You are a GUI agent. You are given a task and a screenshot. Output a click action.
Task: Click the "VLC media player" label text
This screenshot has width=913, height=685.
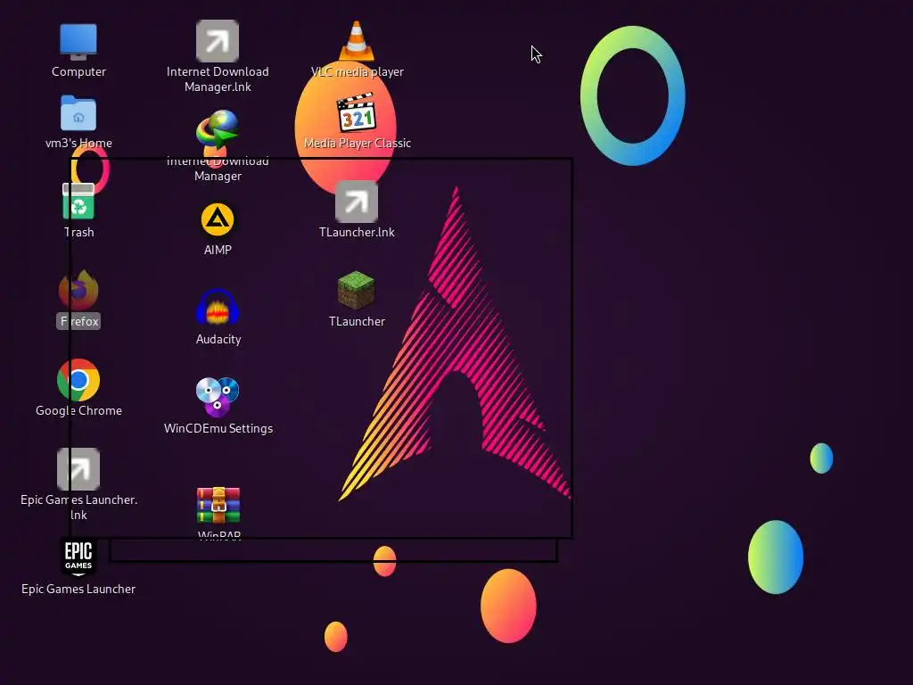click(357, 71)
